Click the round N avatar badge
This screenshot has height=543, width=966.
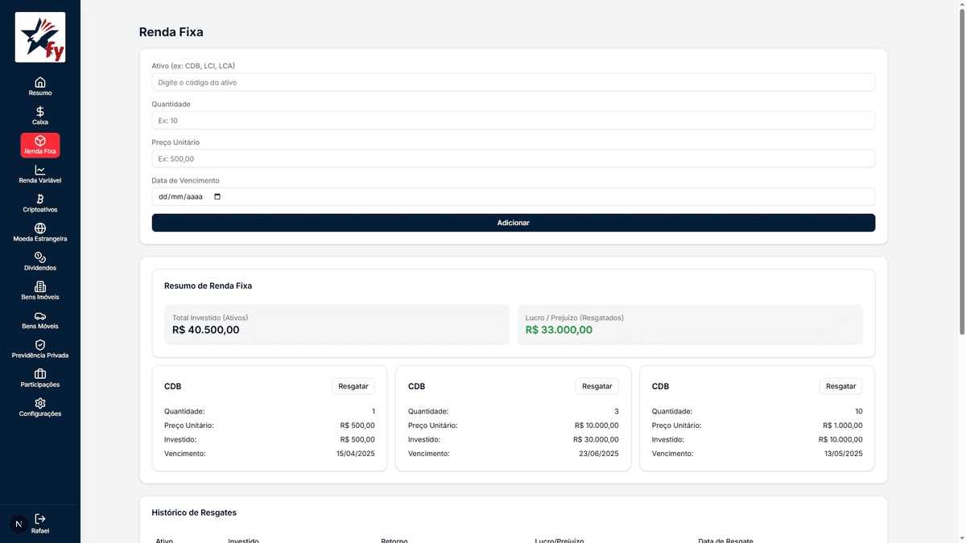point(19,524)
